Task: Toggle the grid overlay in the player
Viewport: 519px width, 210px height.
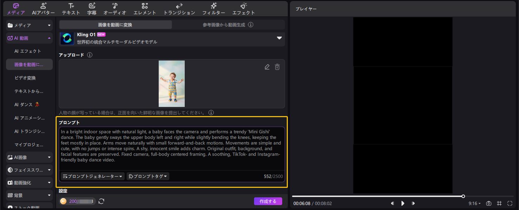Action: (x=499, y=203)
